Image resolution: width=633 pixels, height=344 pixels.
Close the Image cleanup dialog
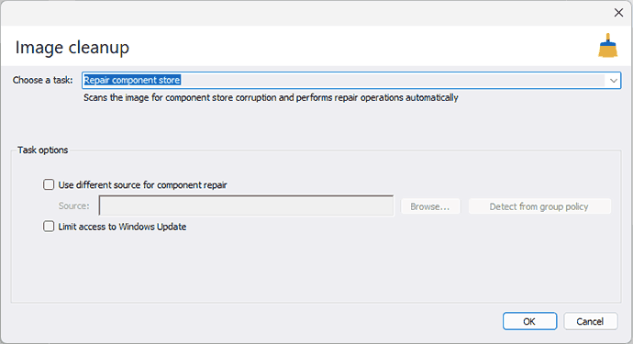point(618,13)
